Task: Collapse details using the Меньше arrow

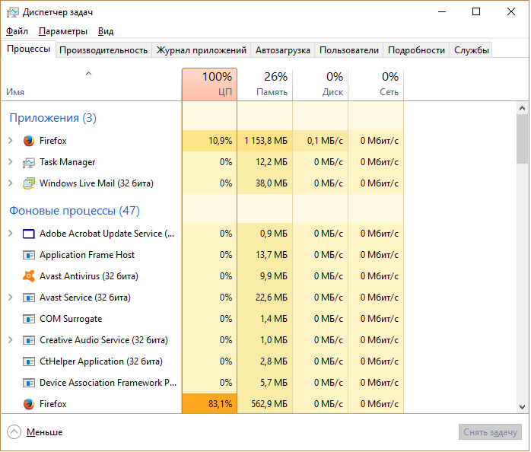Action: 14,431
